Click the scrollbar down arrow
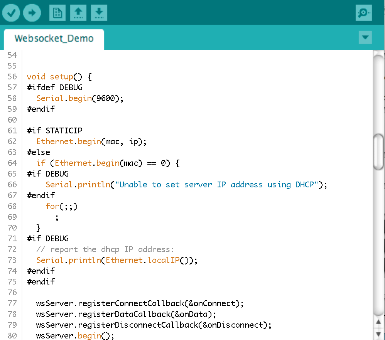Image resolution: width=385 pixels, height=340 pixels. point(378,334)
